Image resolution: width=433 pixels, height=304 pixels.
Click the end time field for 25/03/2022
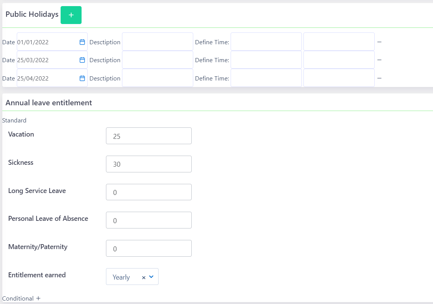pos(338,60)
